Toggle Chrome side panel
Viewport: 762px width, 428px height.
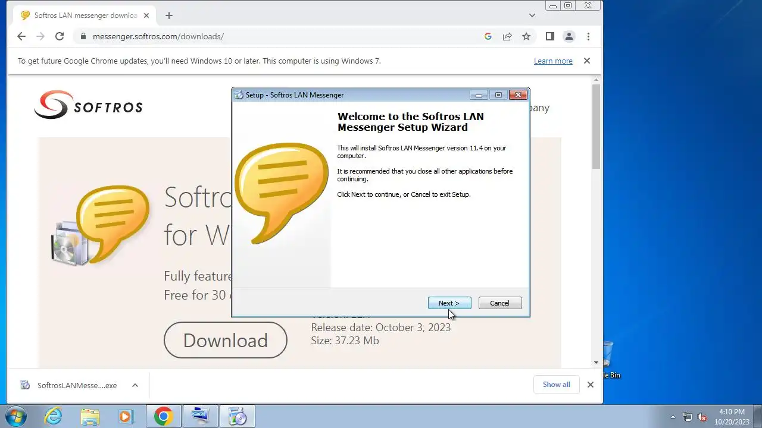coord(550,36)
